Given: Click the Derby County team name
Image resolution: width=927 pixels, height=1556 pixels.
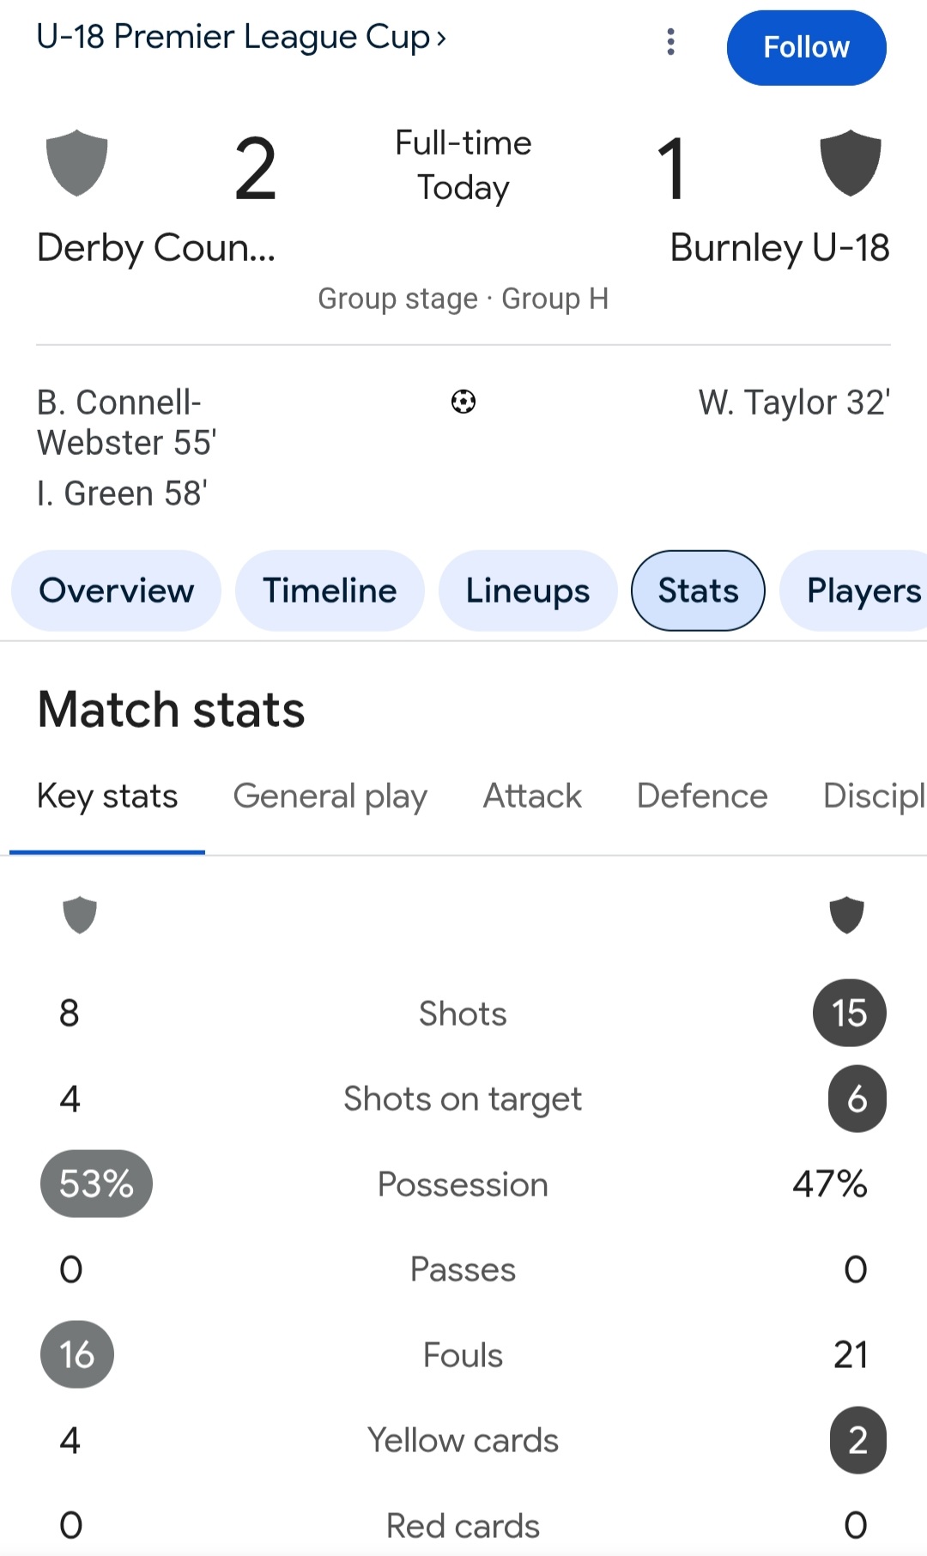Looking at the screenshot, I should tap(156, 248).
